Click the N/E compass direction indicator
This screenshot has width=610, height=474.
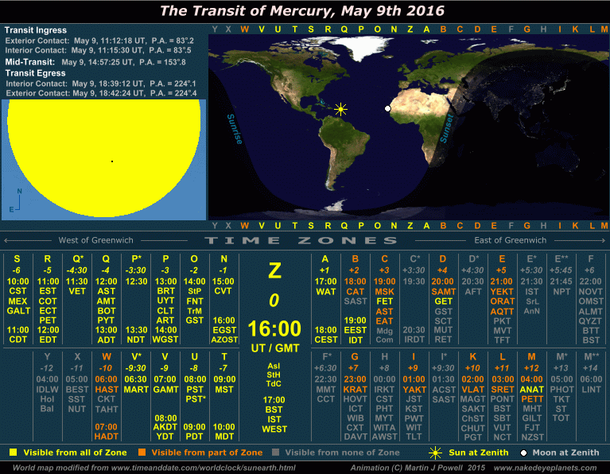click(x=17, y=201)
